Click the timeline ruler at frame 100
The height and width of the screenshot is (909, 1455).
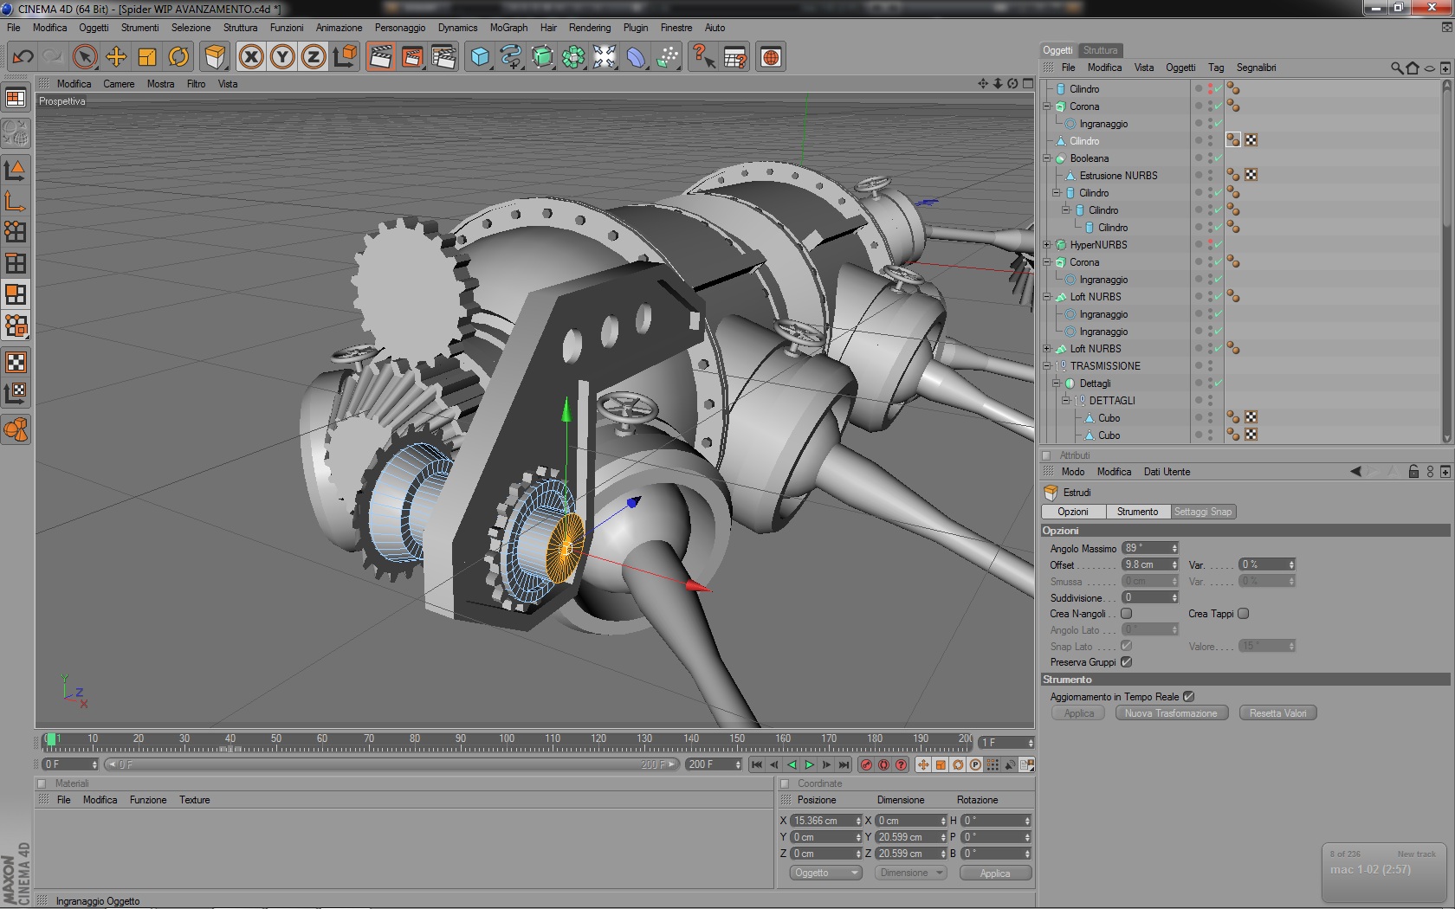(x=507, y=741)
